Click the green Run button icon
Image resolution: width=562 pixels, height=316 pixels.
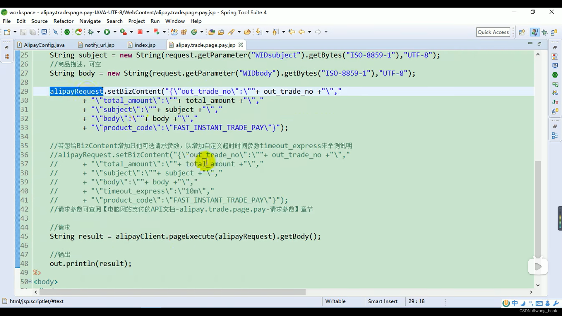click(107, 32)
